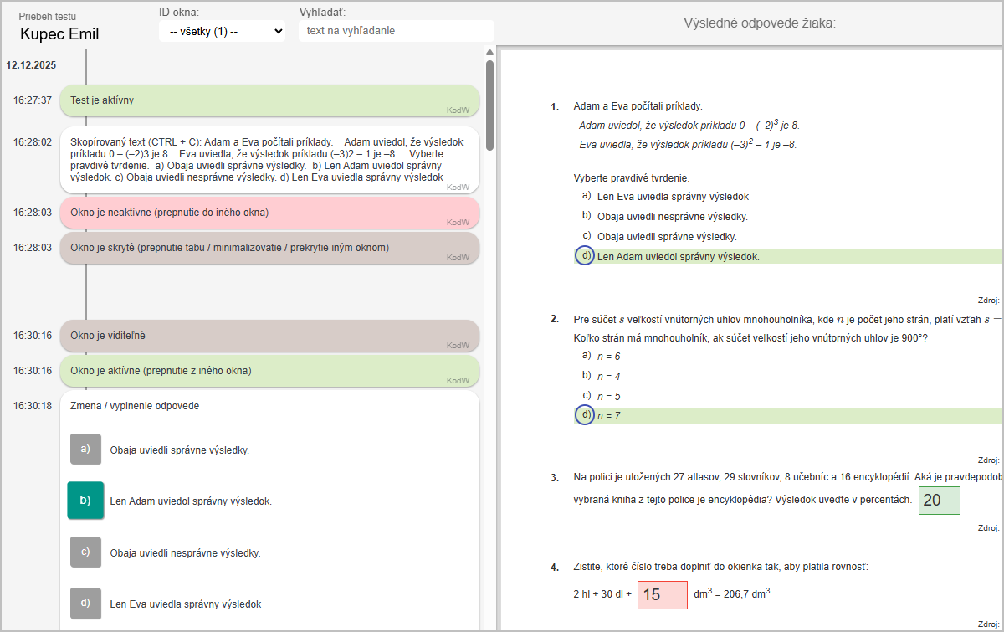1004x632 pixels.
Task: Select teal answer tile b) in log
Action: [x=85, y=501]
